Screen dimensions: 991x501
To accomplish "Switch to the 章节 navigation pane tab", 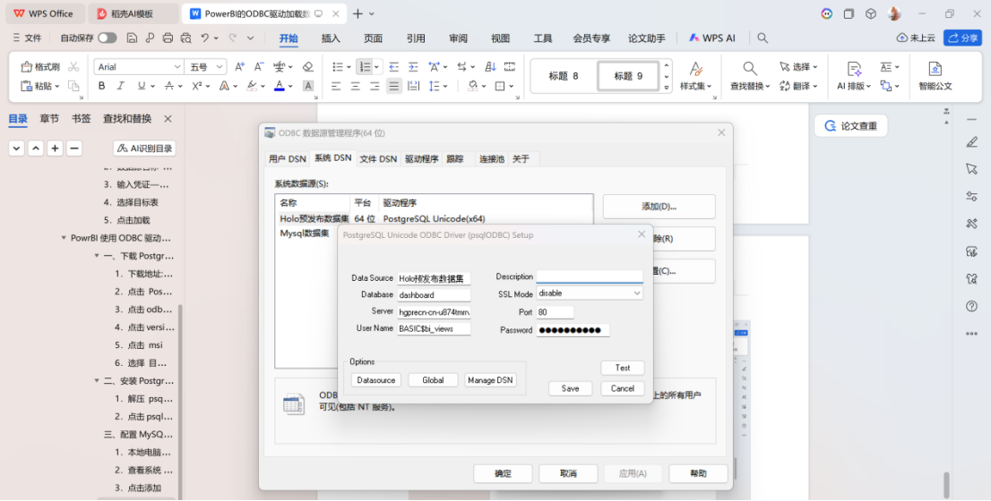I will point(49,119).
